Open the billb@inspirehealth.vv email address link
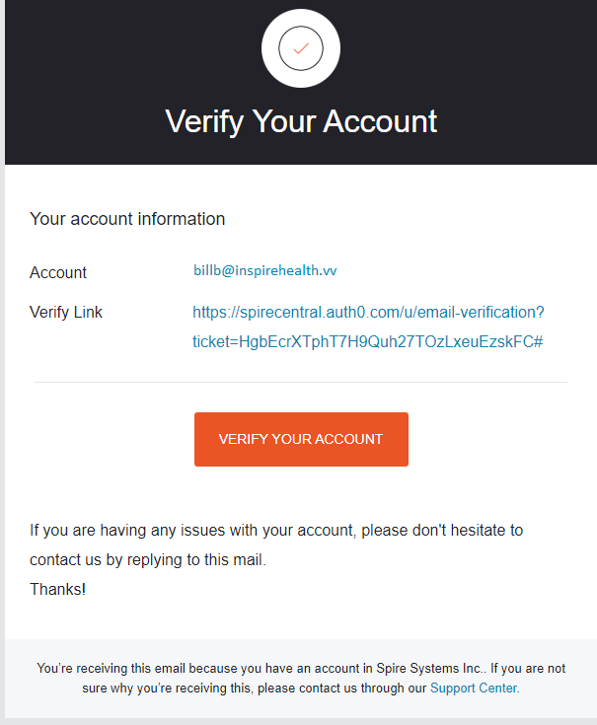Viewport: 597px width, 725px height. pyautogui.click(x=265, y=269)
